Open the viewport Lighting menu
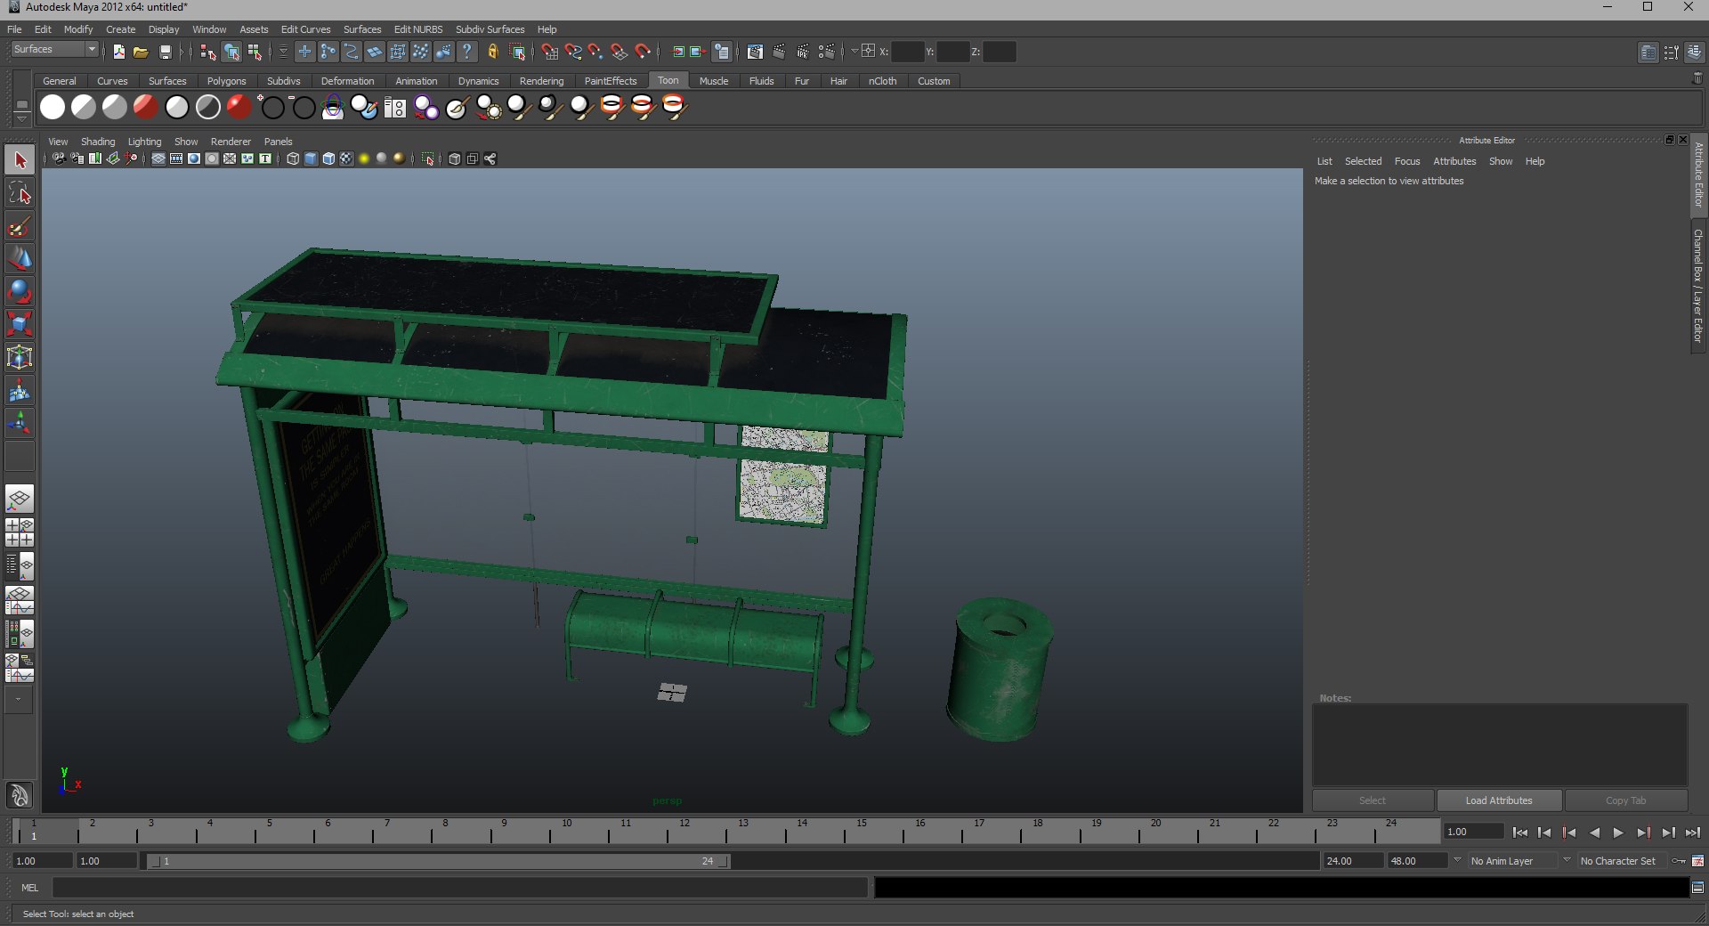1709x926 pixels. tap(144, 142)
